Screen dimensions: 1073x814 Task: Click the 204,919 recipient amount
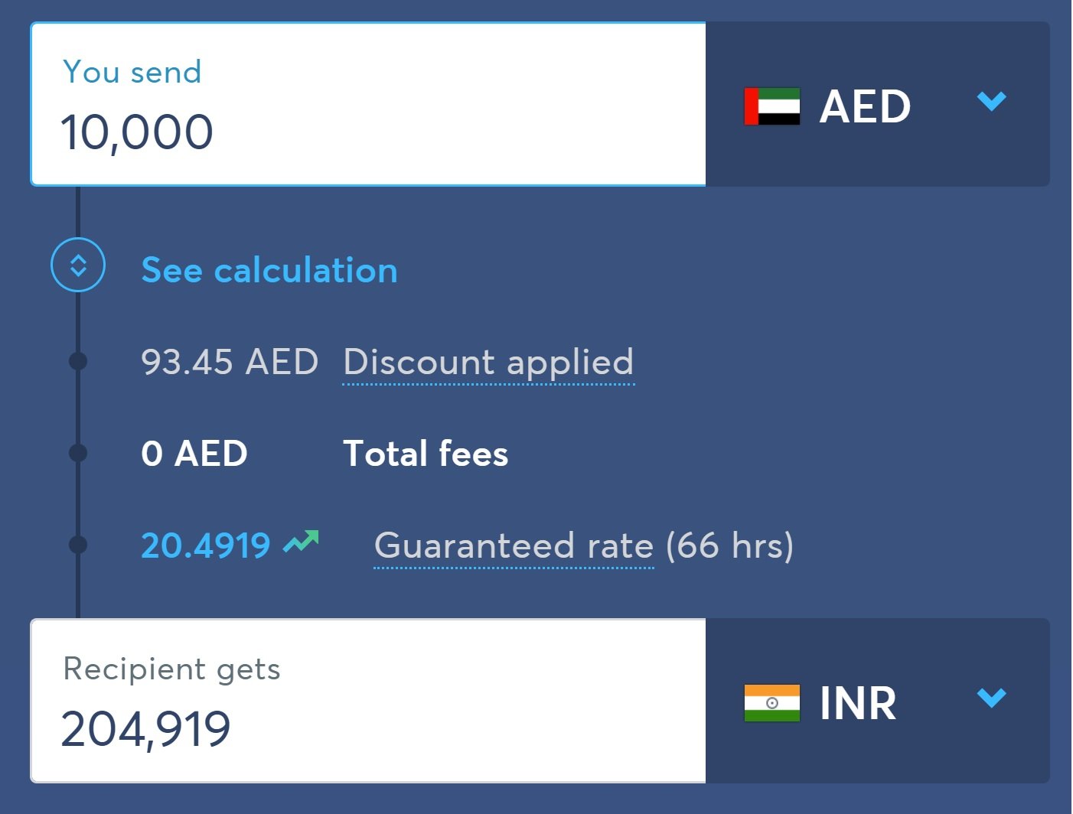[145, 728]
